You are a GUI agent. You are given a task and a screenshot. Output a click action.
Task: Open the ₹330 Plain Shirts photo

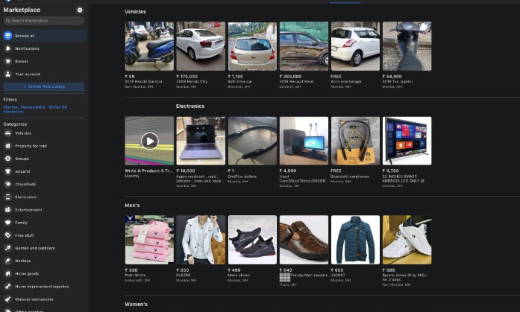click(x=149, y=240)
